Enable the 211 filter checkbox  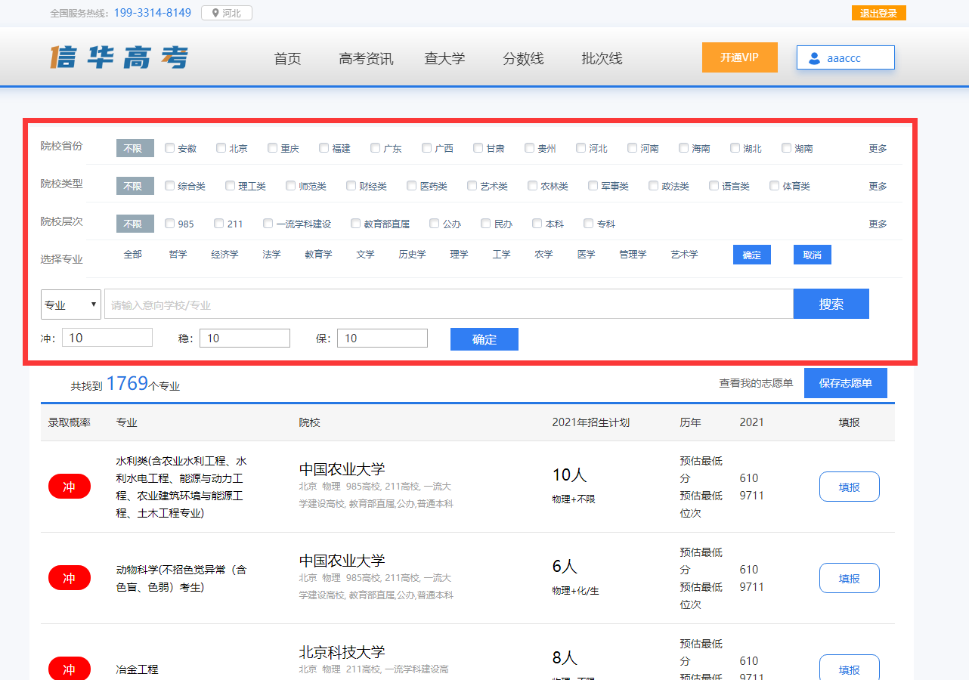coord(219,224)
